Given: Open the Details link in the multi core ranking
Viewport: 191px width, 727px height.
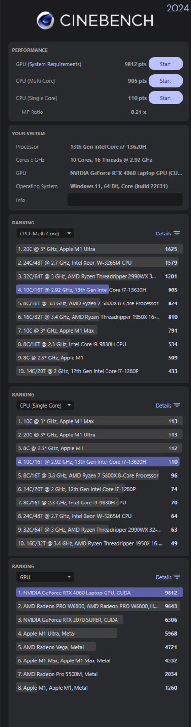Looking at the screenshot, I should [163, 234].
